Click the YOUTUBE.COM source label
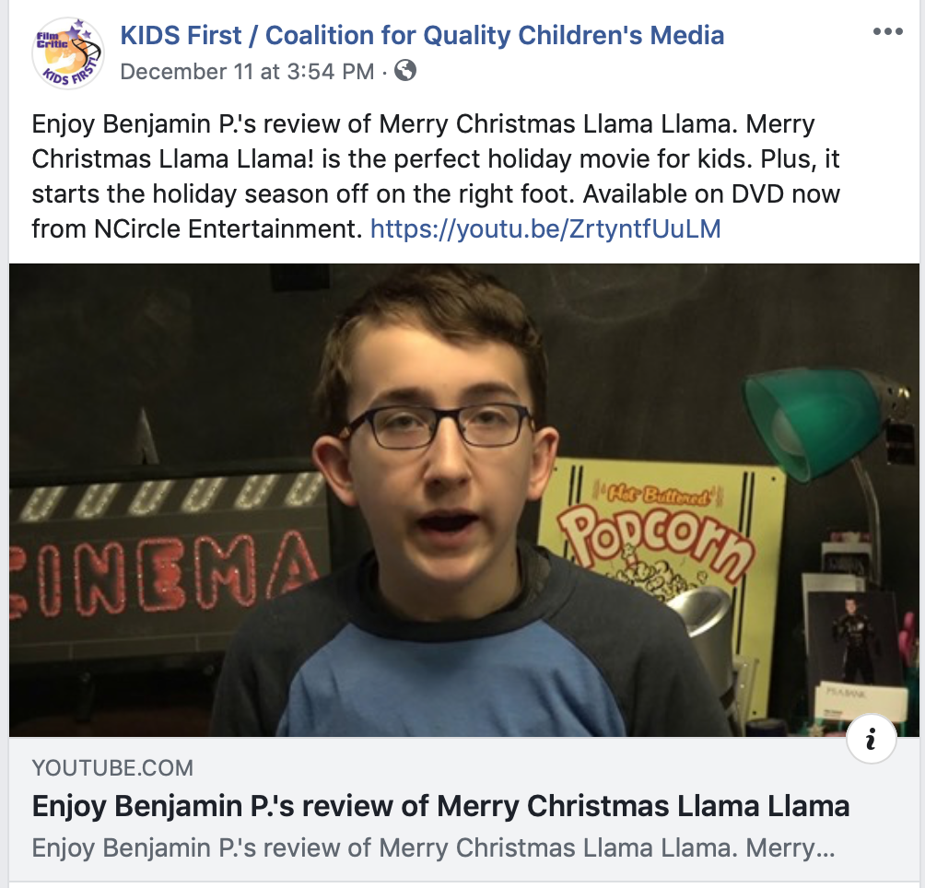 click(112, 767)
